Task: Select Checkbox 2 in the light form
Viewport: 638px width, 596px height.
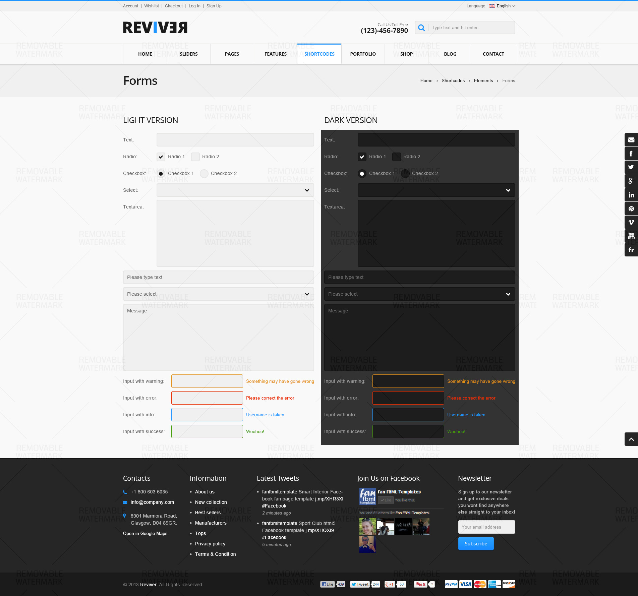Action: click(204, 174)
